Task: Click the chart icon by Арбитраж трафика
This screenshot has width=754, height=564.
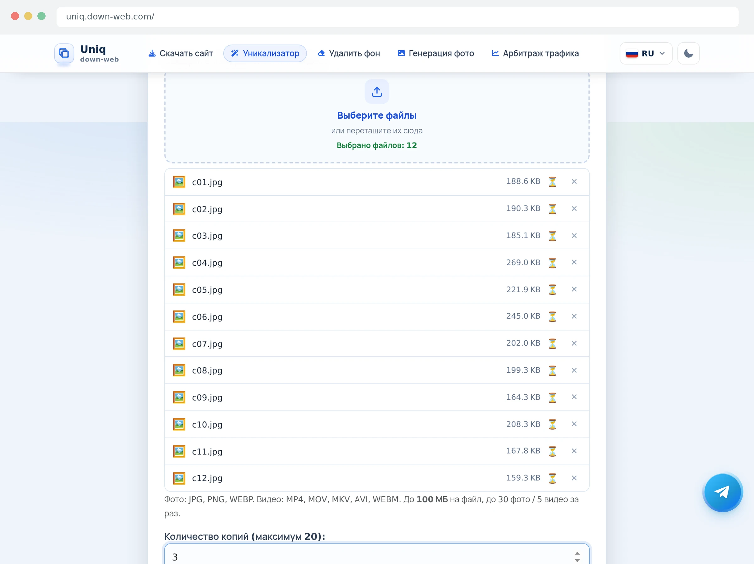Action: point(495,53)
